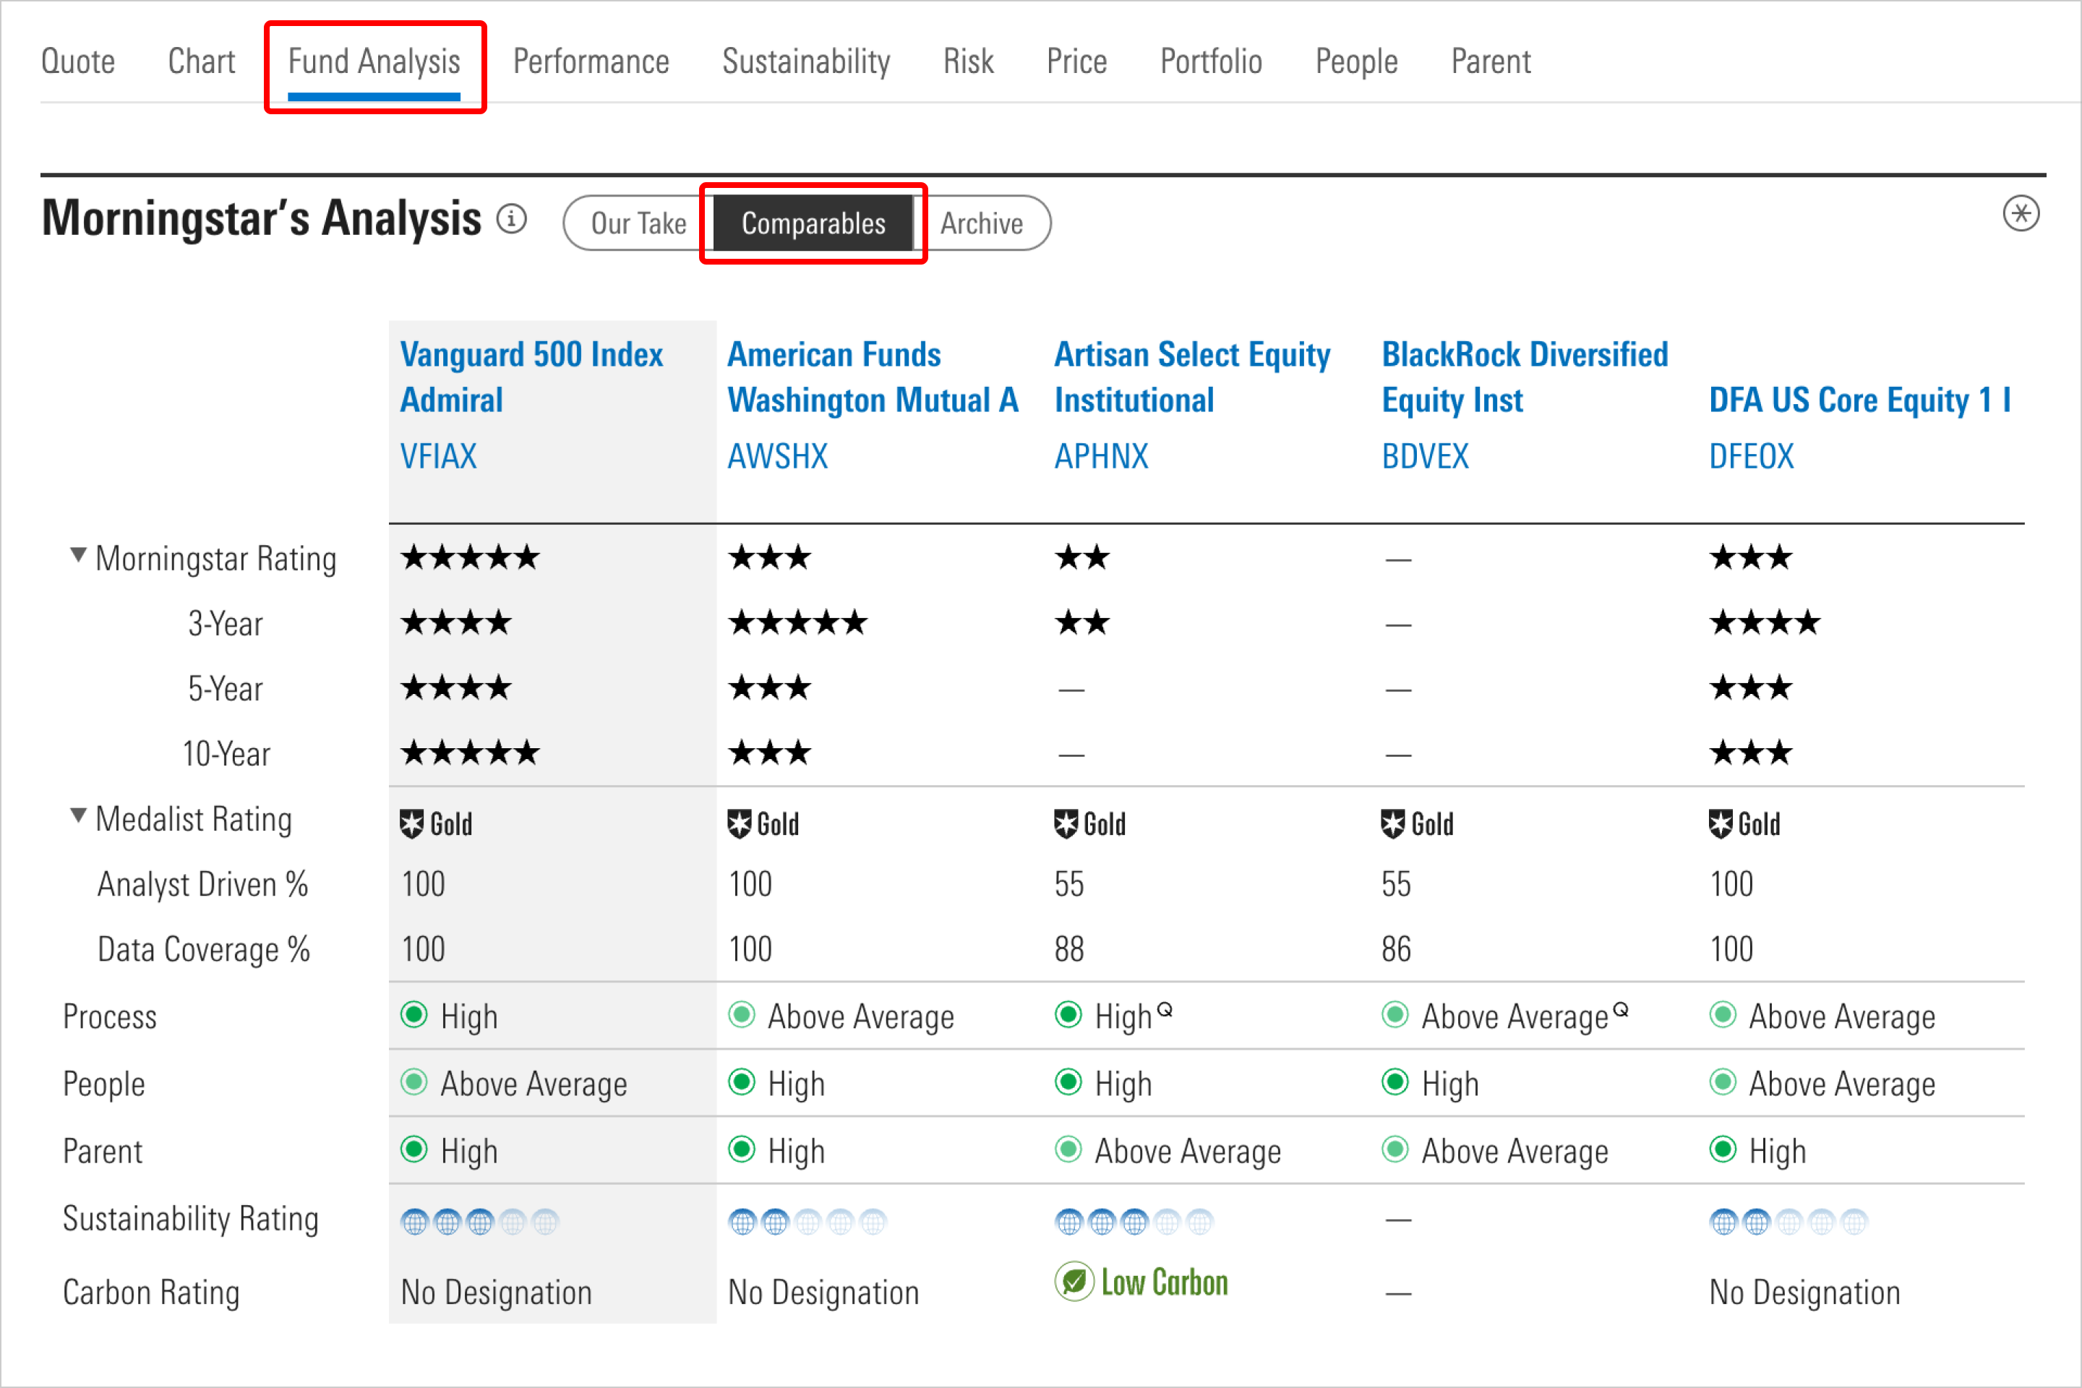The width and height of the screenshot is (2082, 1388).
Task: Open the Price tab
Action: tap(1076, 62)
